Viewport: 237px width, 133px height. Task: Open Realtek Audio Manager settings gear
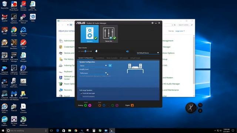click(152, 23)
